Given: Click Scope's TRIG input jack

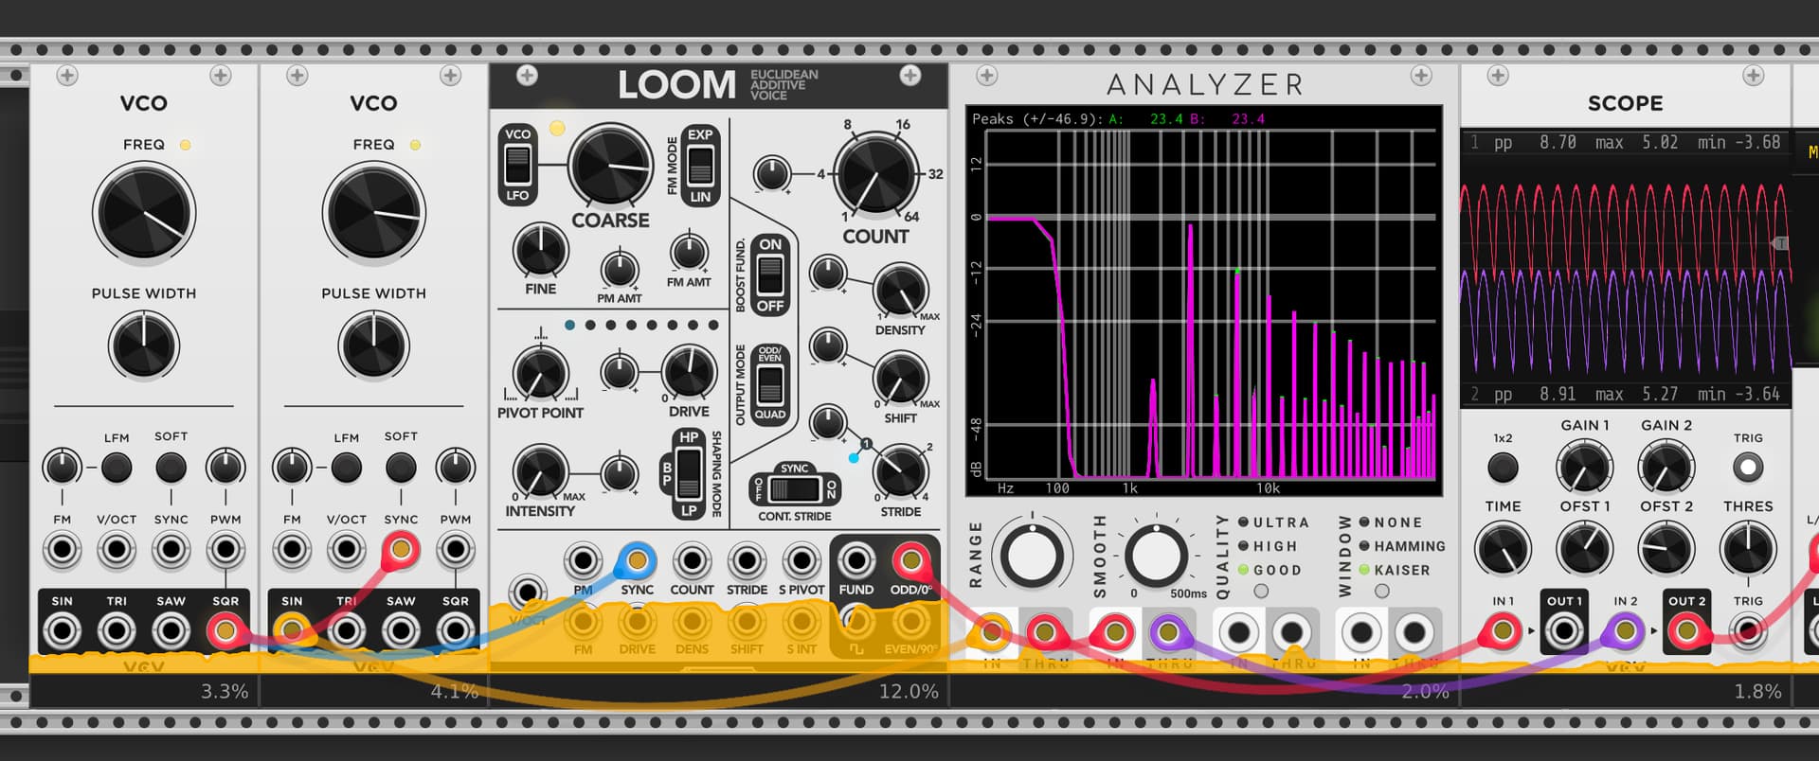Looking at the screenshot, I should [x=1748, y=630].
